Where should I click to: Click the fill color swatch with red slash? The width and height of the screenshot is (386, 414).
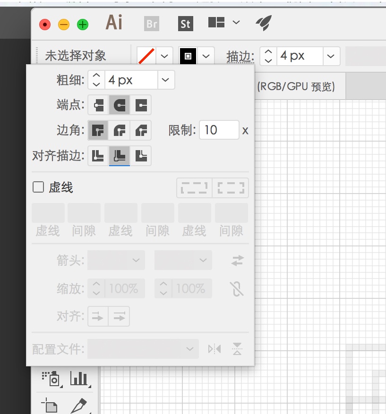146,56
